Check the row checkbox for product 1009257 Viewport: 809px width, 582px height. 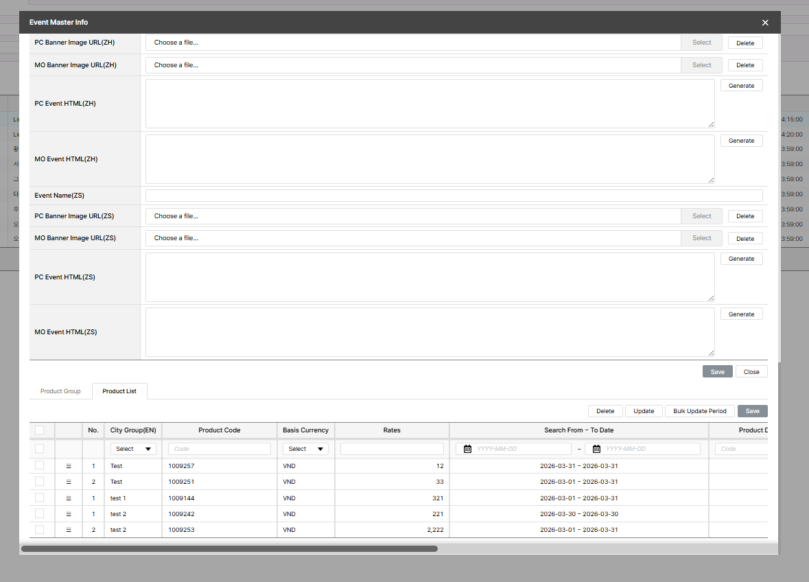(x=39, y=465)
